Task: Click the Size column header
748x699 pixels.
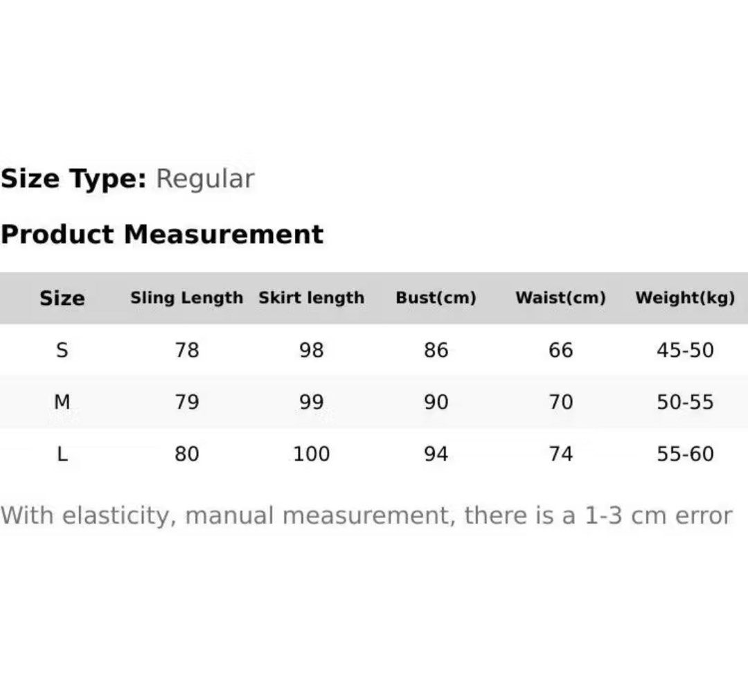Action: pyautogui.click(x=62, y=298)
